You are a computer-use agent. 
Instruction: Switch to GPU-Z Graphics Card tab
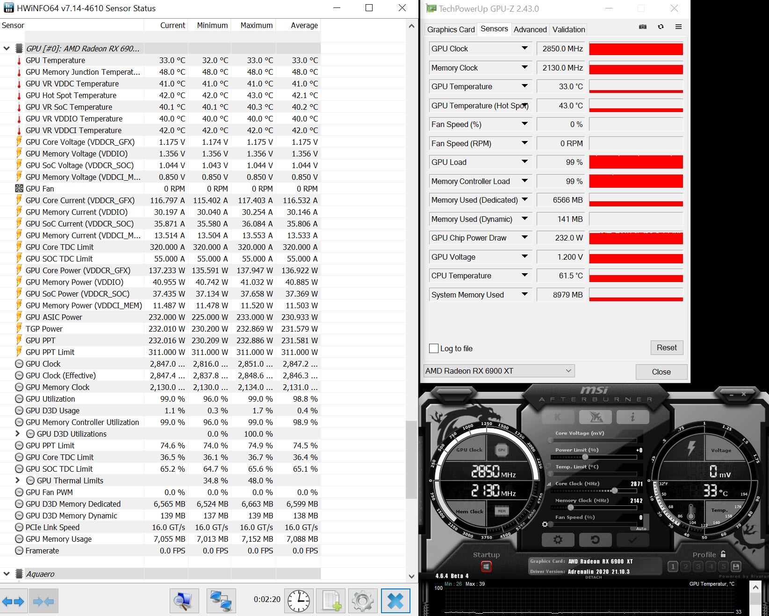pos(451,29)
